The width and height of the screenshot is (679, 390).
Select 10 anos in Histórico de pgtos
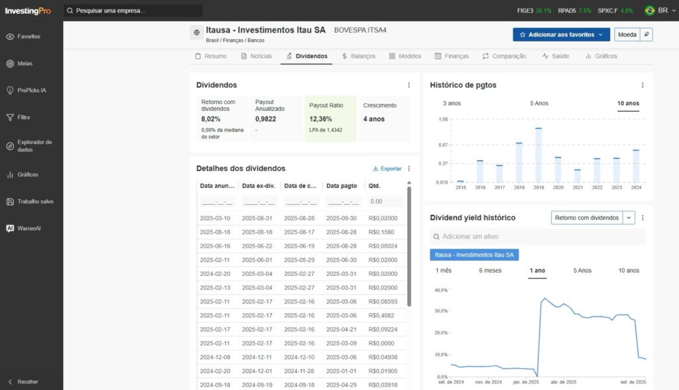click(628, 103)
